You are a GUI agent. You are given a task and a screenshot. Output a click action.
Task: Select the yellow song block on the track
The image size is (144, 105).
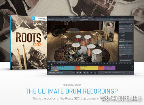tap(89, 68)
